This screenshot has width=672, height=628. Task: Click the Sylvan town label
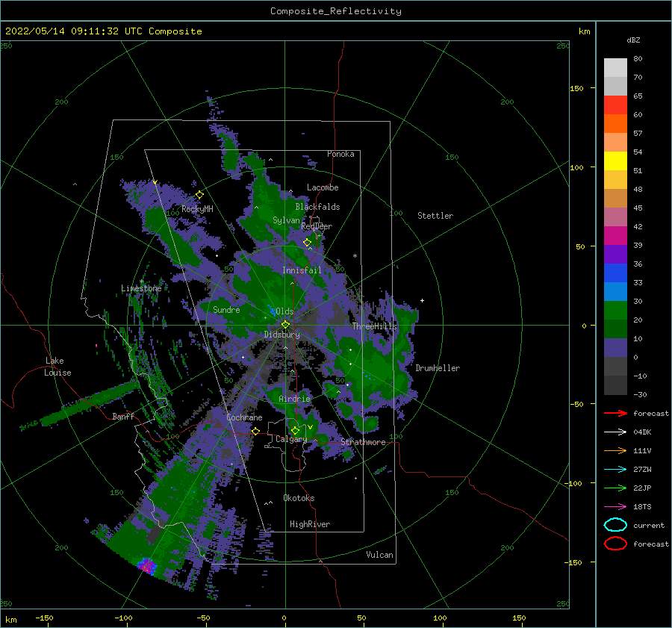[286, 220]
